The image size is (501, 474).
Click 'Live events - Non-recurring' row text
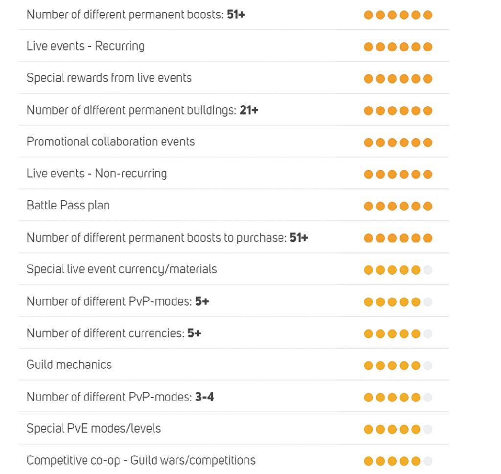click(x=96, y=173)
